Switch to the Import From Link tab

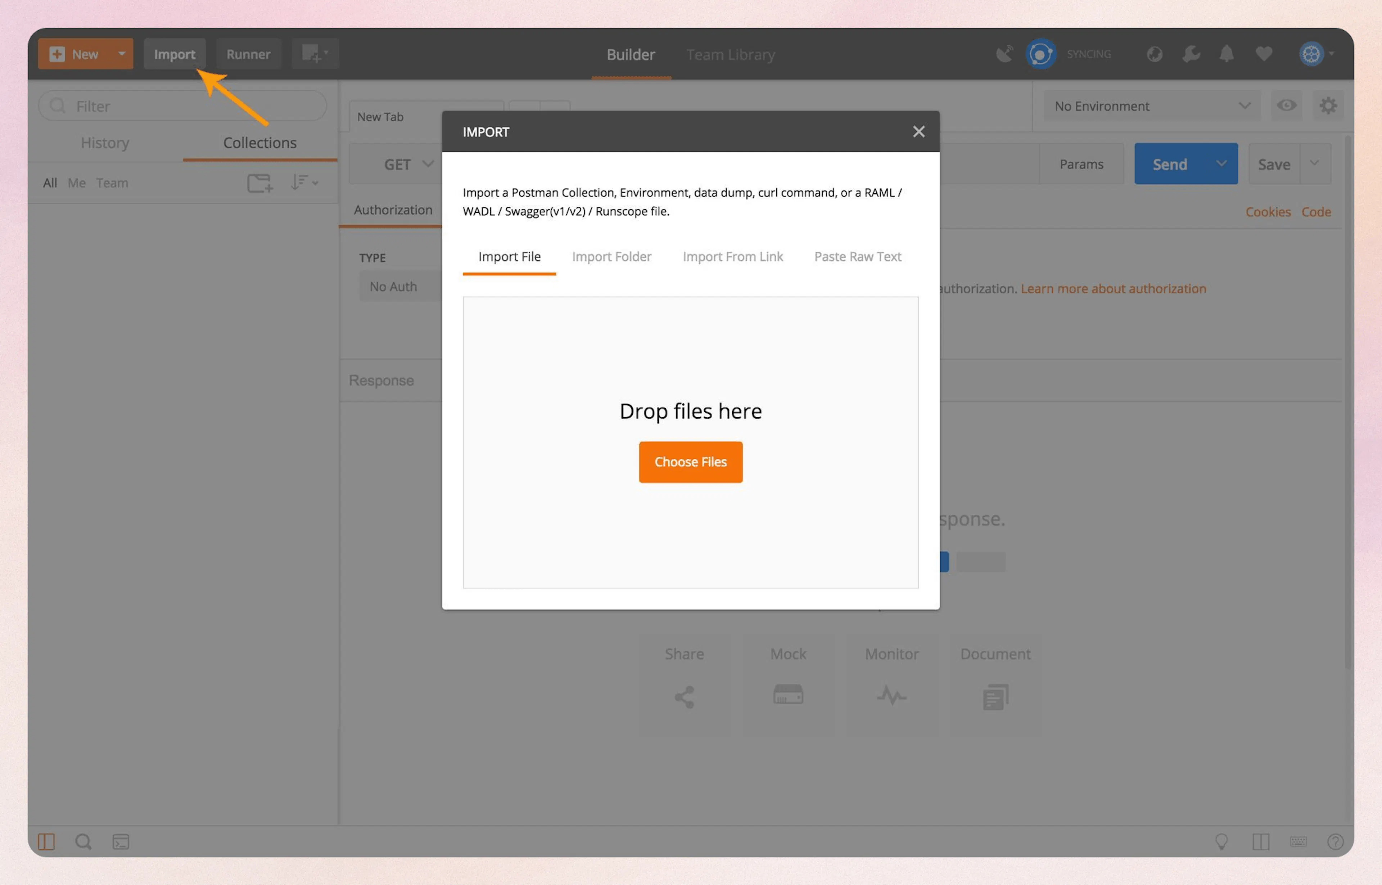(x=732, y=257)
